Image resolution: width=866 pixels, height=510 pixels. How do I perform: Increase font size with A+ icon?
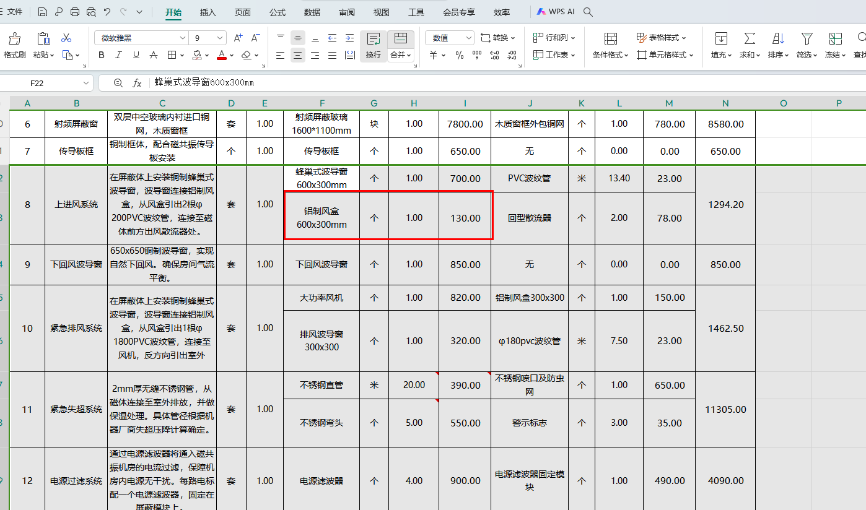[x=238, y=38]
